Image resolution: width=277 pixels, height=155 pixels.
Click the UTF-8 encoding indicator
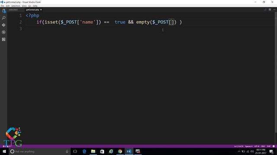257,146
